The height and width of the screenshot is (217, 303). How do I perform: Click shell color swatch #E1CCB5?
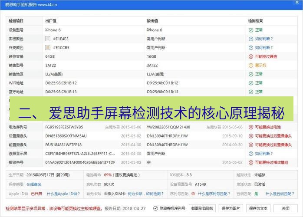coord(48,48)
